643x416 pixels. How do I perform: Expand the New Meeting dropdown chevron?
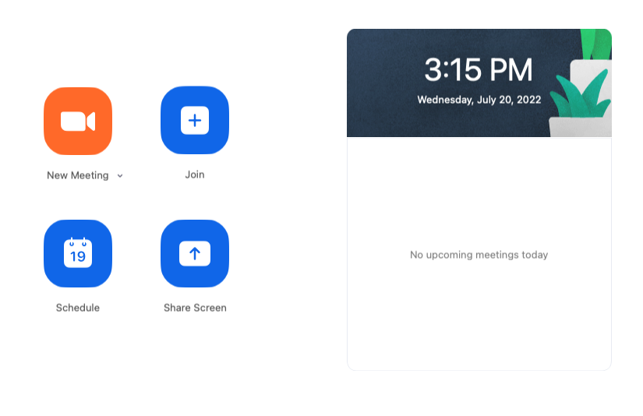point(120,176)
